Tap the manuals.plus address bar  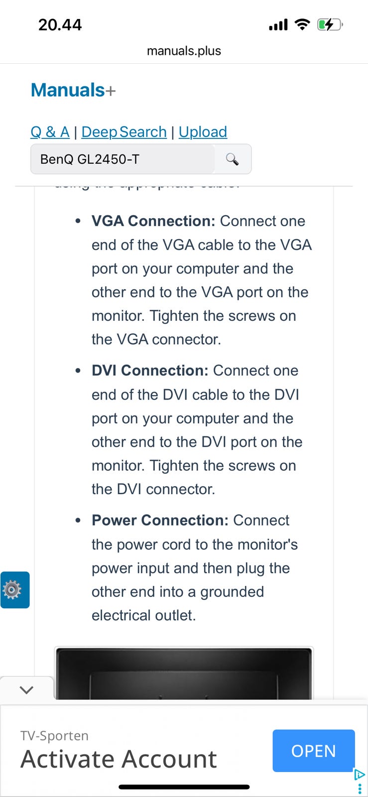pos(184,51)
